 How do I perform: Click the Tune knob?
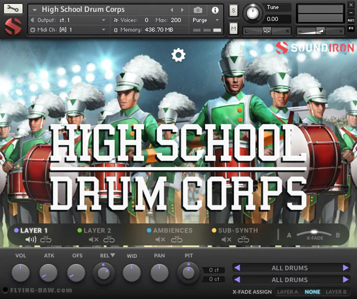point(253,13)
